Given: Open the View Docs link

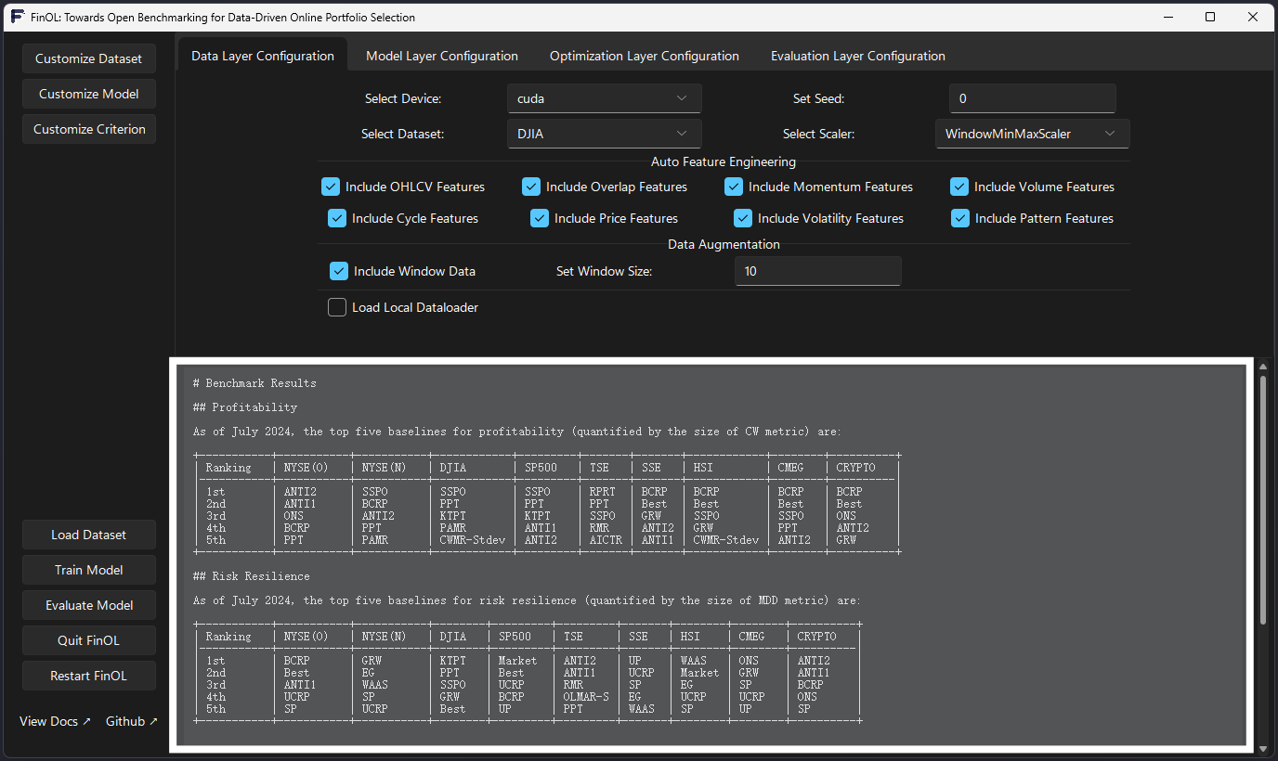Looking at the screenshot, I should [56, 721].
